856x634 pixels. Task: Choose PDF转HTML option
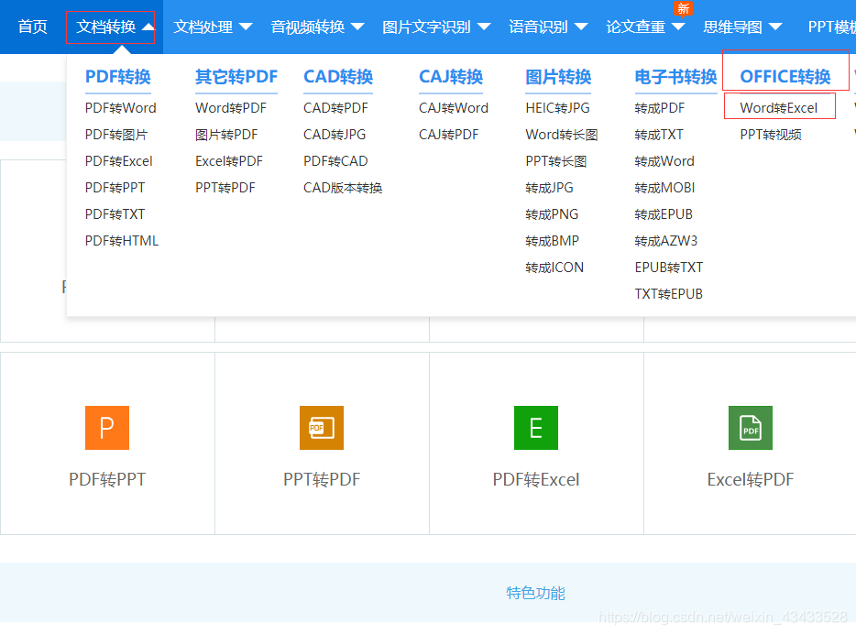click(x=122, y=241)
